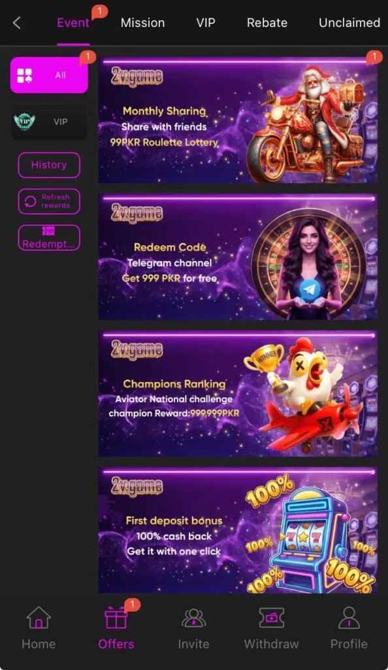Open the Home house icon
388x670 pixels.
[39, 618]
